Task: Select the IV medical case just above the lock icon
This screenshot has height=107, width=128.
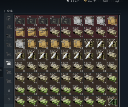Action: pos(9,81)
